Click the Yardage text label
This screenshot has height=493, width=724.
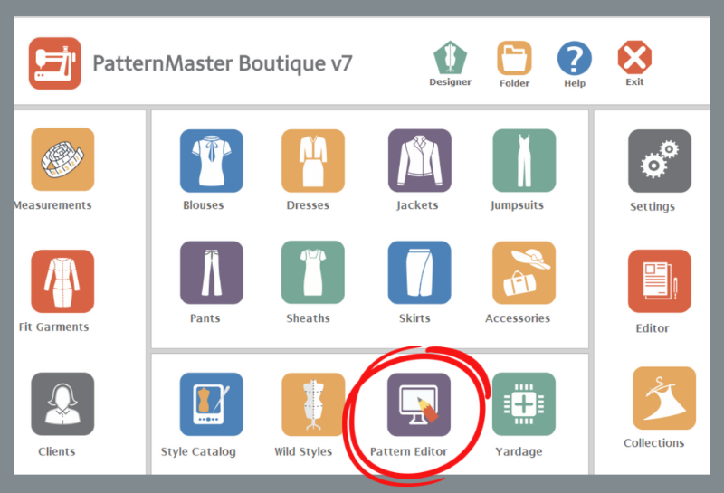pos(519,452)
